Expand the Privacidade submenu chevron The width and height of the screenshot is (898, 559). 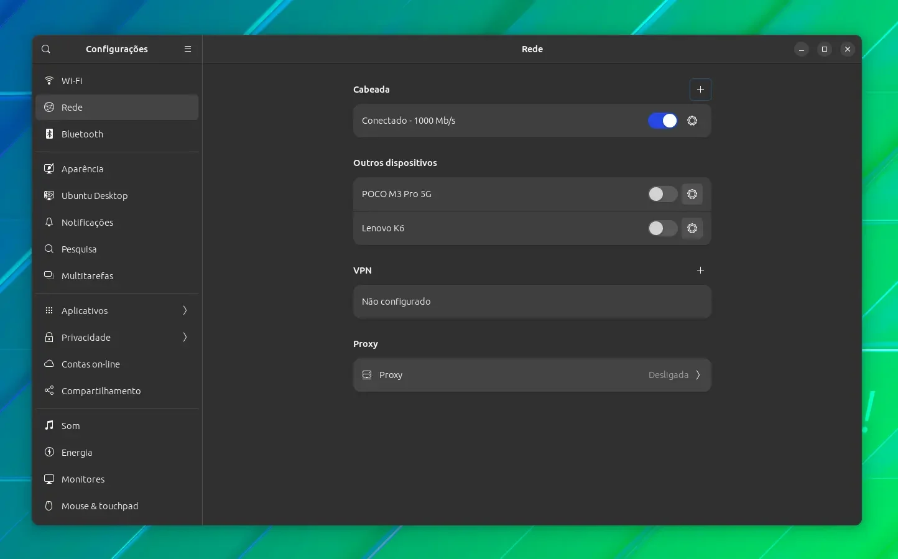coord(185,338)
